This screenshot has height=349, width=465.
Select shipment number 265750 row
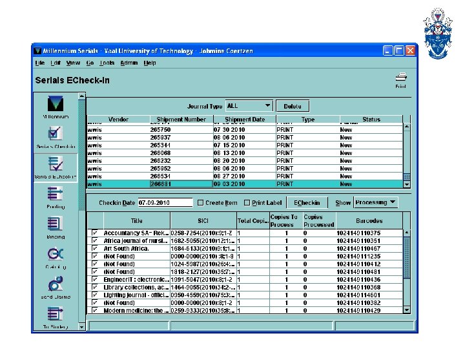(245, 130)
